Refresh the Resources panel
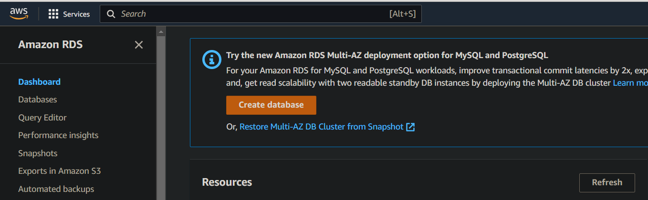Image resolution: width=648 pixels, height=200 pixels. coord(607,182)
